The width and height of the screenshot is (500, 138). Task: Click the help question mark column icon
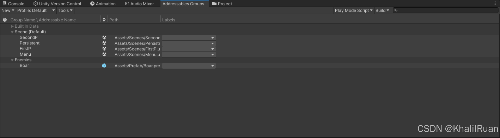pyautogui.click(x=5, y=20)
